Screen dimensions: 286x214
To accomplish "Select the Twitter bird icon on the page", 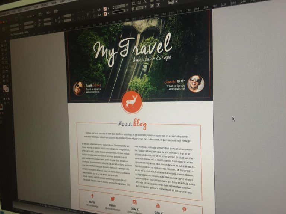I will [113, 199].
